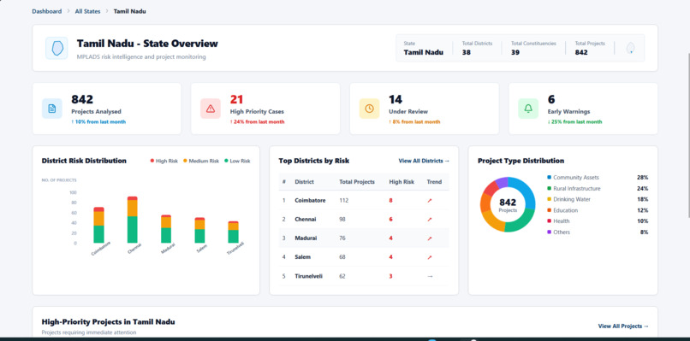Click Coimbatore's upward trend arrow

[430, 200]
